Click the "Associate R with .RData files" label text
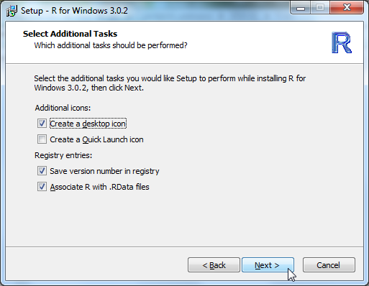The image size is (369, 286). pos(99,187)
